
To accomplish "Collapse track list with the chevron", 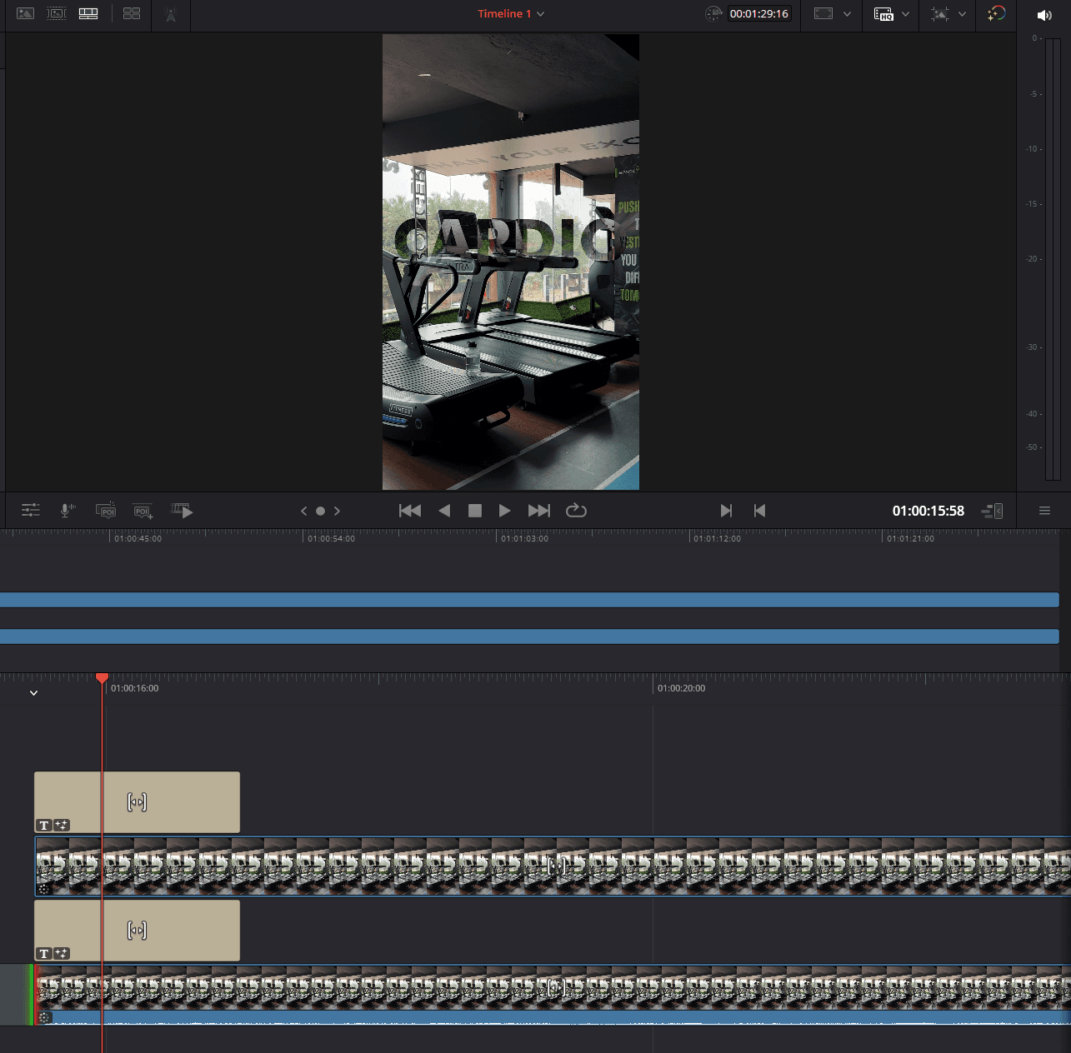I will coord(34,693).
